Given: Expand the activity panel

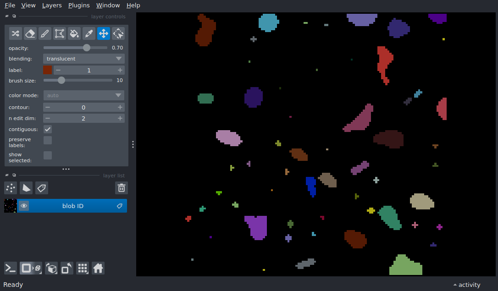Looking at the screenshot, I should [x=467, y=285].
